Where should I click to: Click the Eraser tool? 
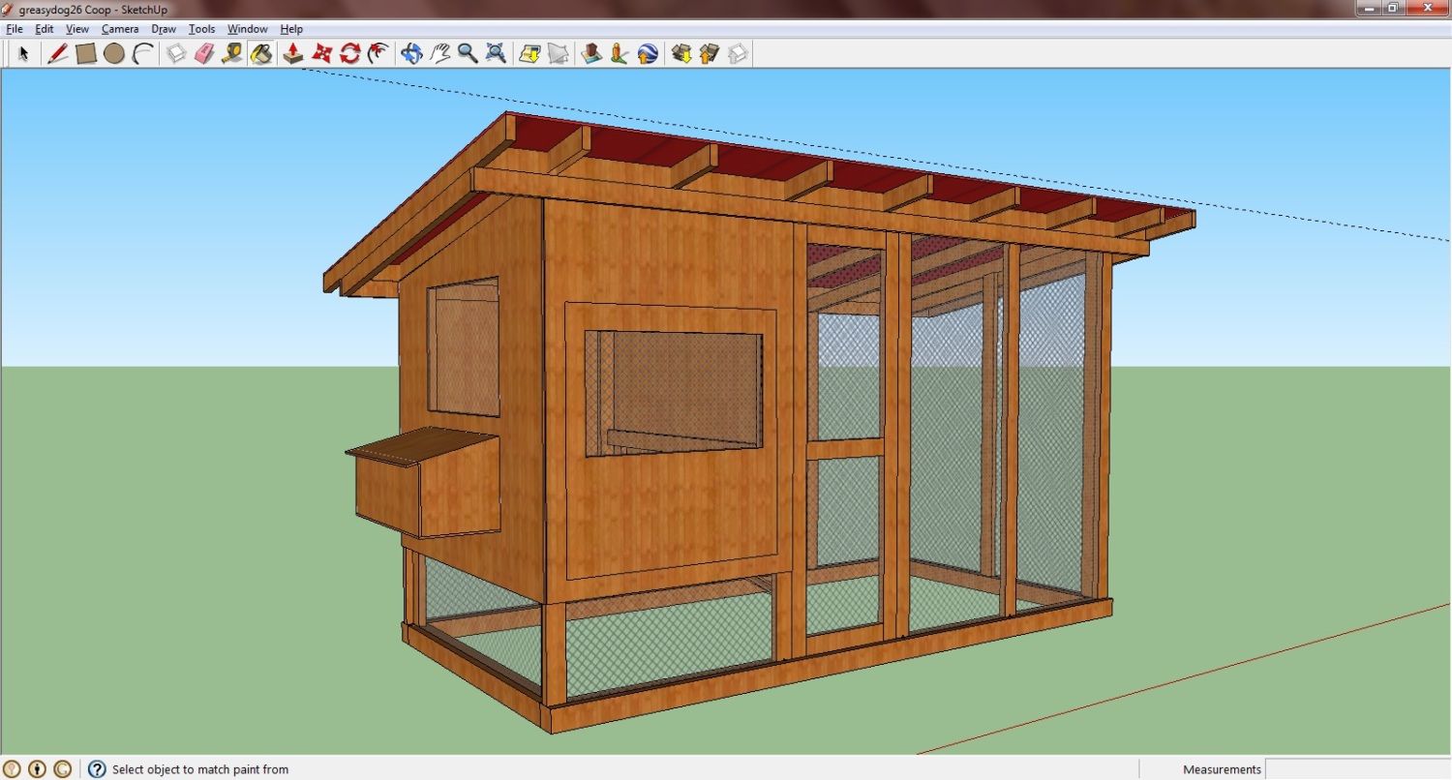tap(204, 53)
